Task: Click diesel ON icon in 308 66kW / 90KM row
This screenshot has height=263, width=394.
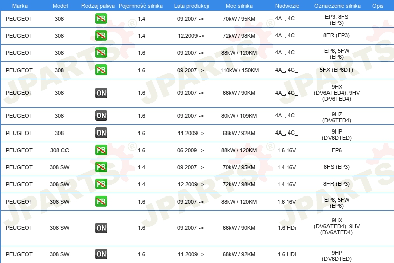Action: pos(101,93)
